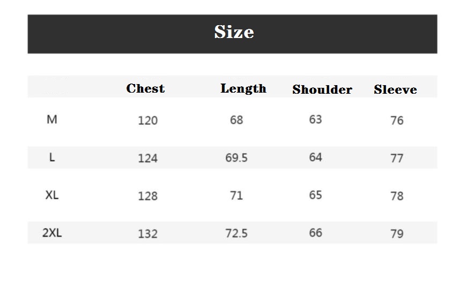Click the Size title banner
Screen dimensions: 474x294
(234, 33)
